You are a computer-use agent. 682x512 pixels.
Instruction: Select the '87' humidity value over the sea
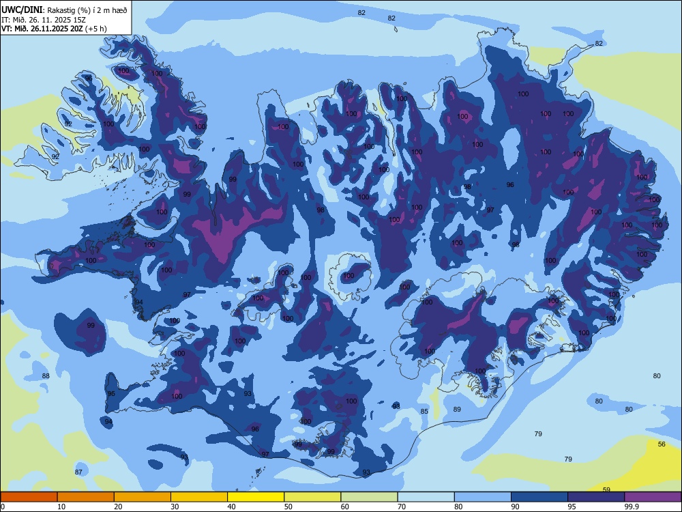click(x=78, y=472)
